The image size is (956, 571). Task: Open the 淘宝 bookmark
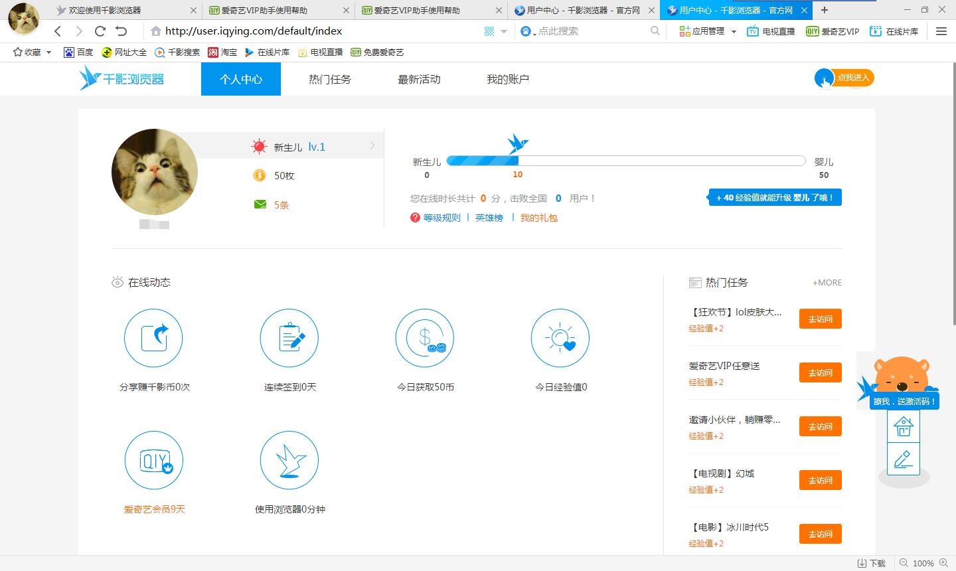pos(222,52)
